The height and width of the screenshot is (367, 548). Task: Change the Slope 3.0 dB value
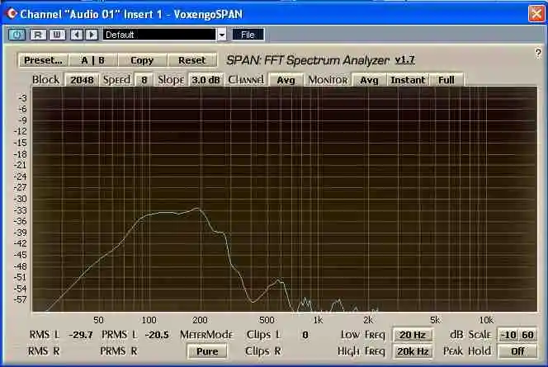[x=205, y=80]
